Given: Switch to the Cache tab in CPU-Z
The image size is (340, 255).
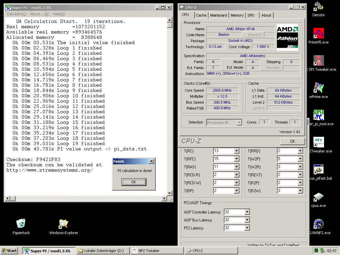Looking at the screenshot, I should point(201,15).
